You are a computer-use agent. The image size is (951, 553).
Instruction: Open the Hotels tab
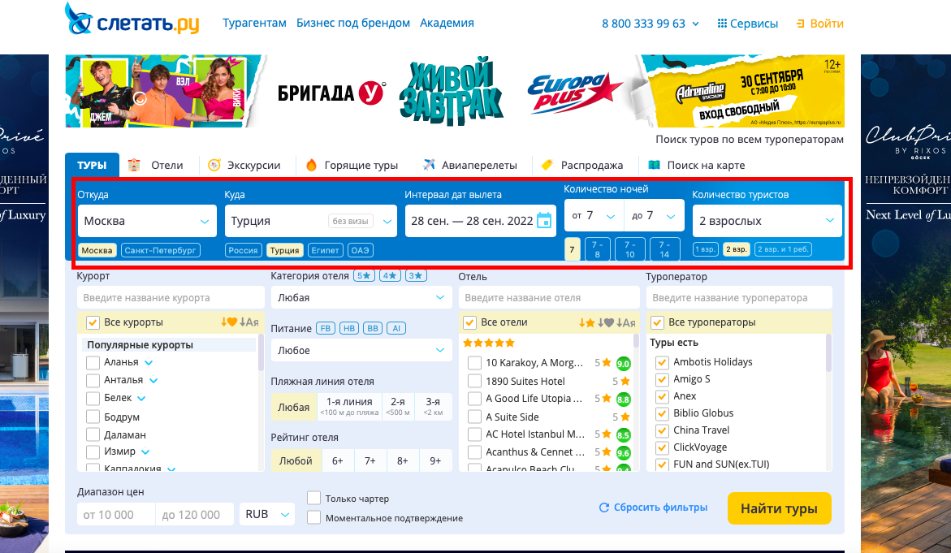156,165
